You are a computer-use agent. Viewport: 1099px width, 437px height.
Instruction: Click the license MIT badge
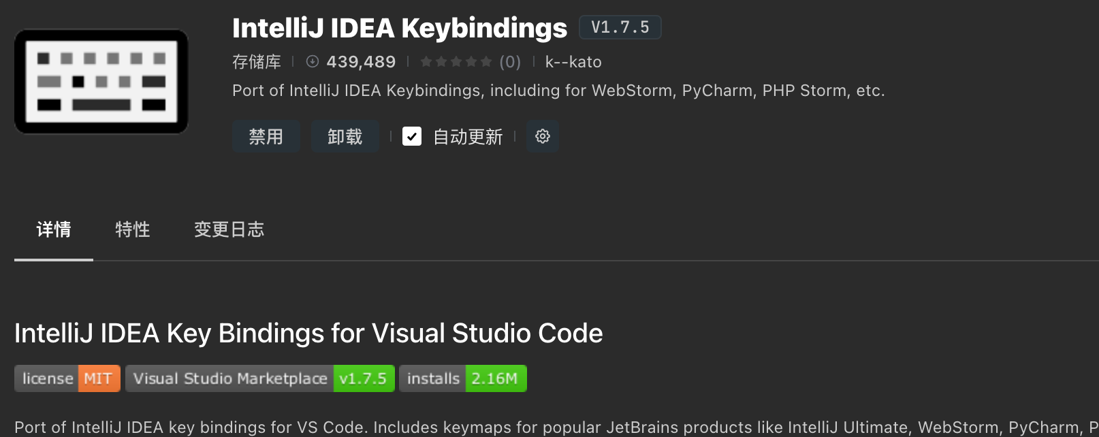click(x=67, y=378)
